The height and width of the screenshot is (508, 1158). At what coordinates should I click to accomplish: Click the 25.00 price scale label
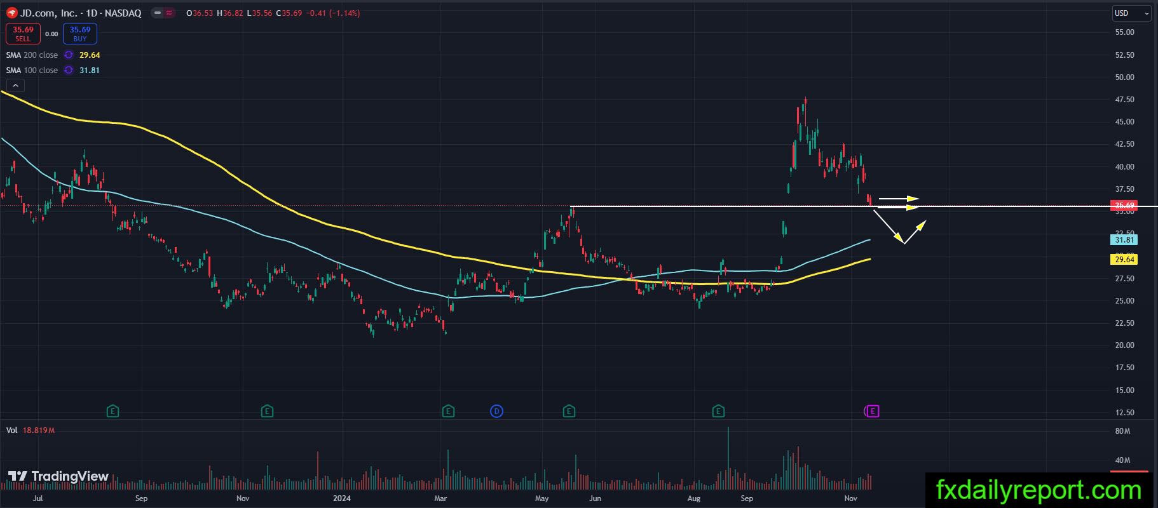1124,301
